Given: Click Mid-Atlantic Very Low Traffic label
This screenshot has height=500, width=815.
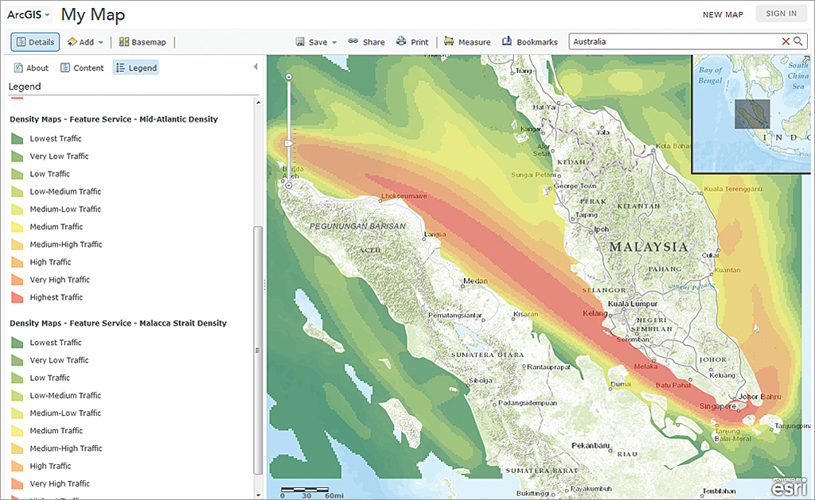Looking at the screenshot, I should 59,157.
